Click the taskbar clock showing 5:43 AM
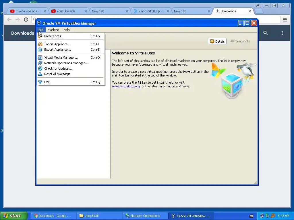Image resolution: width=294 pixels, height=220 pixels. (283, 216)
